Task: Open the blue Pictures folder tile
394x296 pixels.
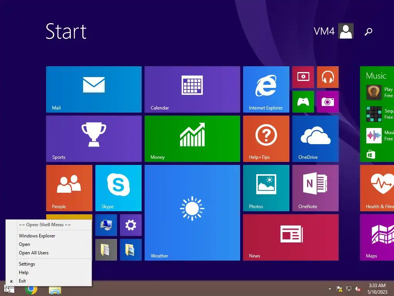Action: (131, 250)
